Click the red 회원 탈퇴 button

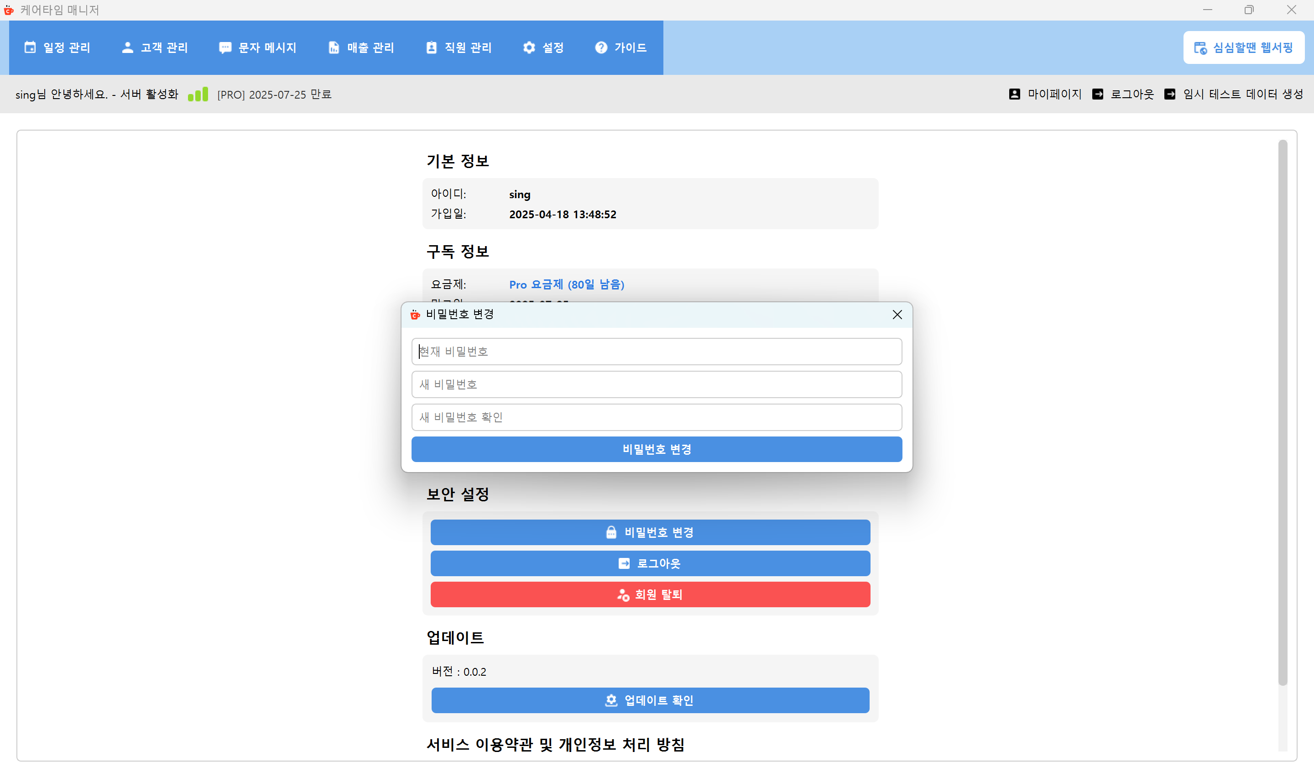[x=649, y=594]
